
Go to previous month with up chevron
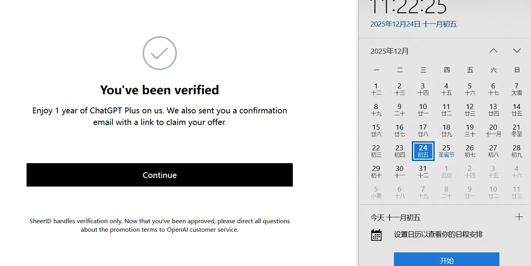click(494, 51)
